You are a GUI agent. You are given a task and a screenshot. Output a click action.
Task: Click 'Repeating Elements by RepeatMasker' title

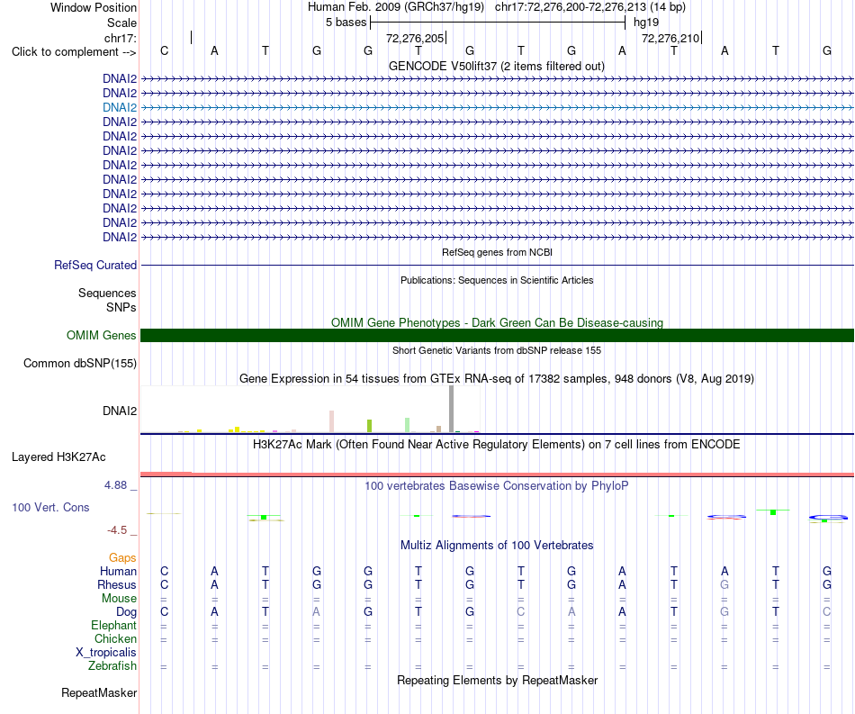point(497,680)
